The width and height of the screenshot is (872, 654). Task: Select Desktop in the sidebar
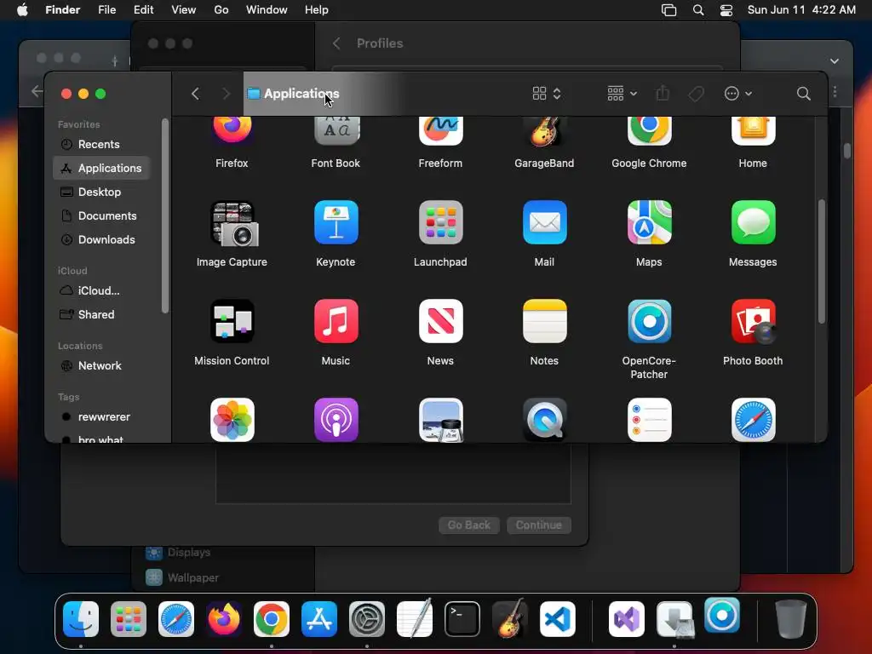tap(101, 192)
